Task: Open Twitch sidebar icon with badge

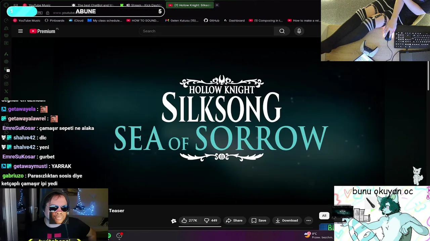Action: point(6,69)
